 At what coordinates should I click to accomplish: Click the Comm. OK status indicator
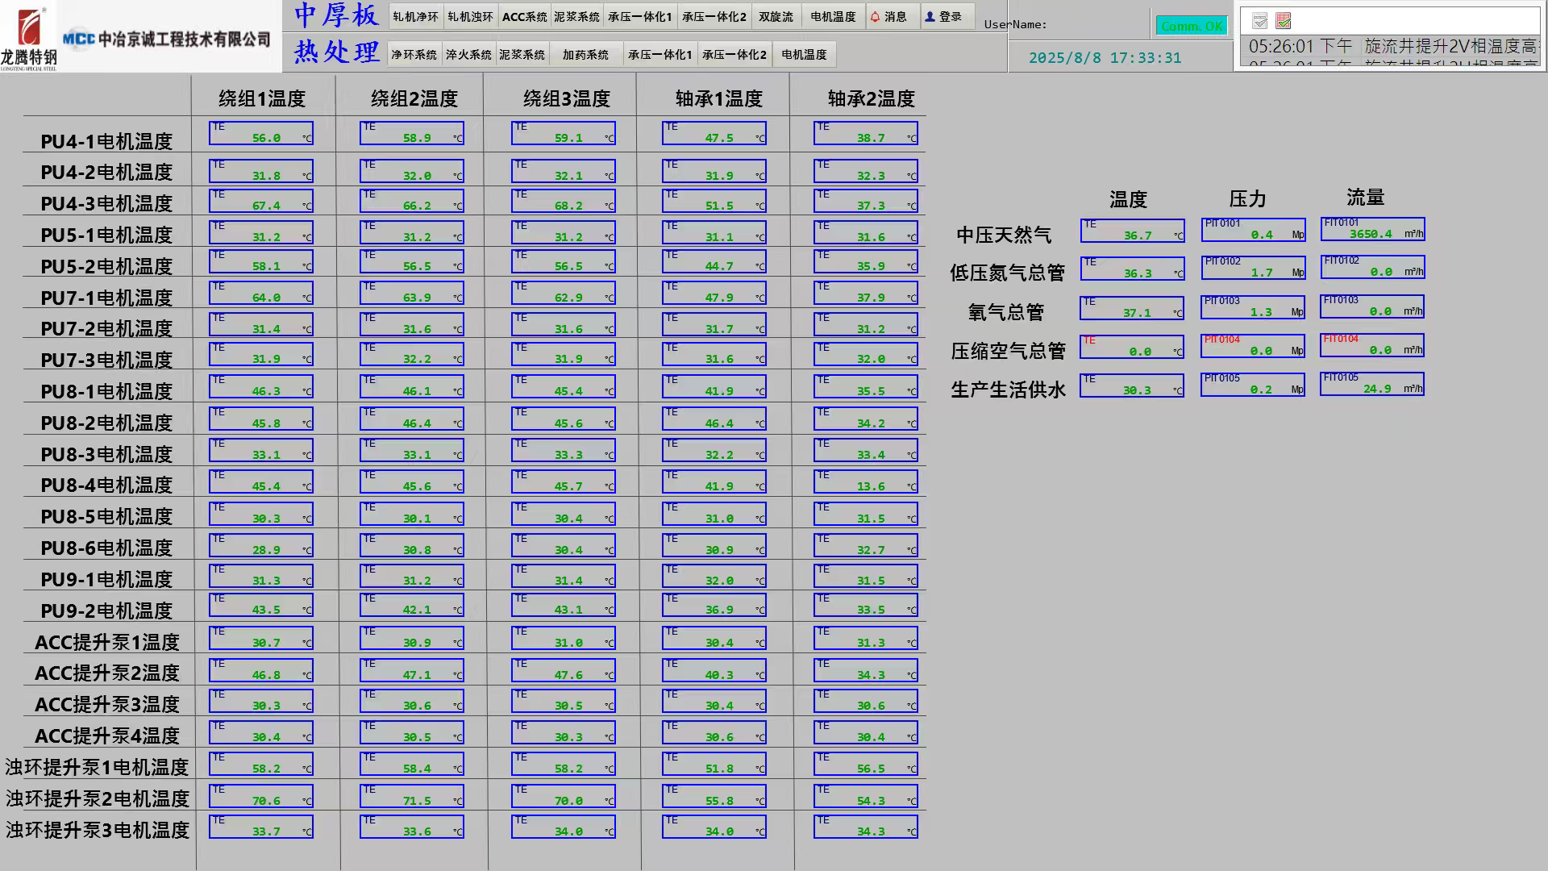point(1191,26)
